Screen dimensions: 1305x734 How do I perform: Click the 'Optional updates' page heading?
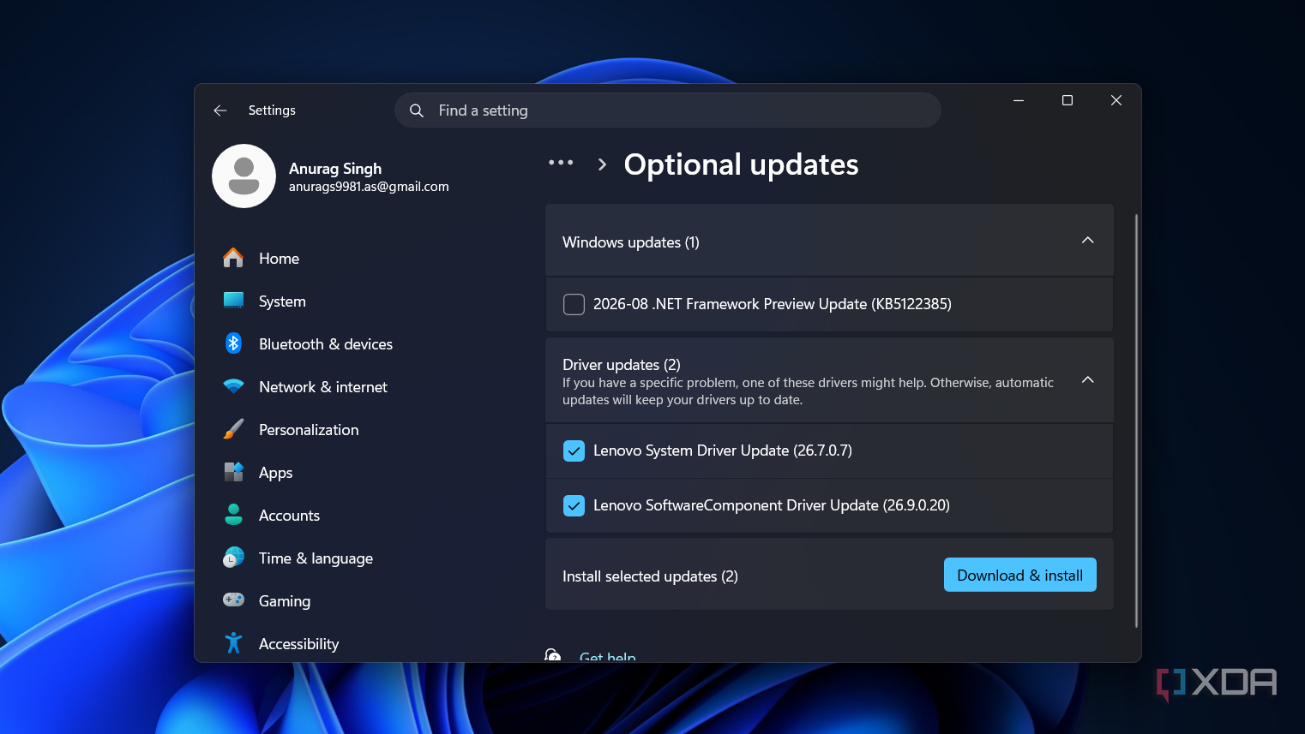tap(741, 164)
